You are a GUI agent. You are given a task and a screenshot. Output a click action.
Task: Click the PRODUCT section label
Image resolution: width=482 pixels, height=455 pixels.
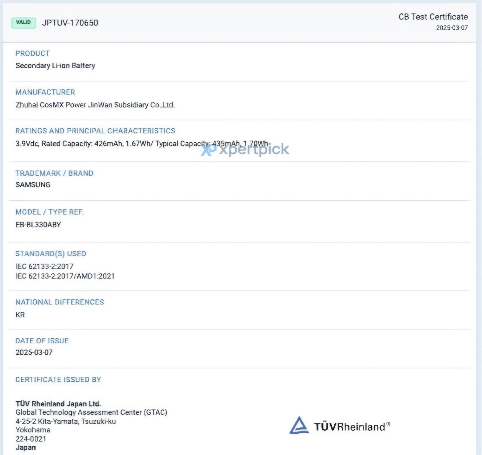[x=33, y=54]
